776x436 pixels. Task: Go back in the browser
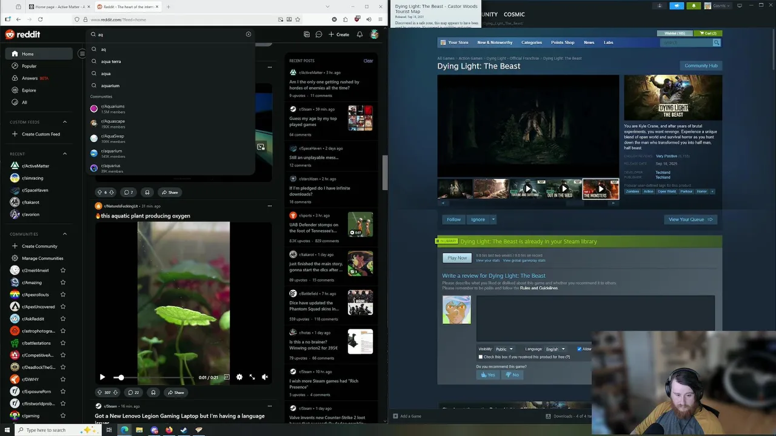tap(18, 19)
